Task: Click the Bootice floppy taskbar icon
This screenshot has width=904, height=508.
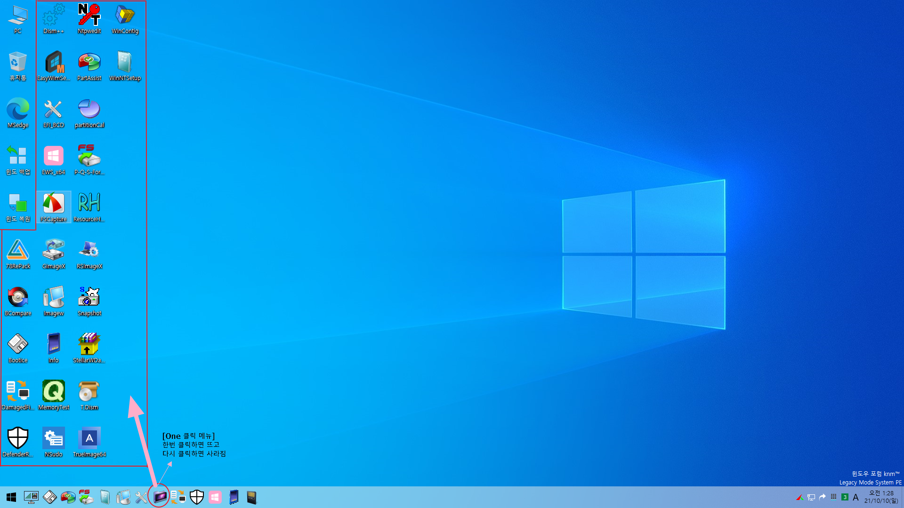Action: (x=49, y=497)
